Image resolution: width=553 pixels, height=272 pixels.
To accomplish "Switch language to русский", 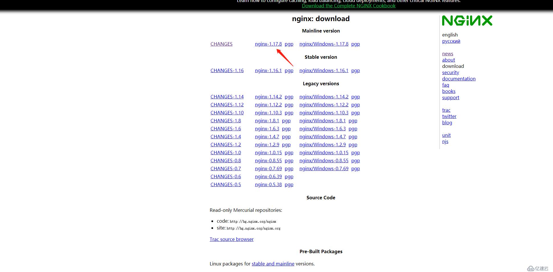I will [x=451, y=41].
